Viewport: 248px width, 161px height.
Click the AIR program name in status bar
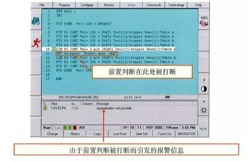[82, 127]
